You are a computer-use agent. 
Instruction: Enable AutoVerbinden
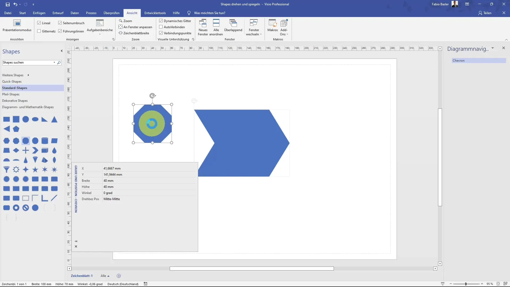pyautogui.click(x=161, y=27)
